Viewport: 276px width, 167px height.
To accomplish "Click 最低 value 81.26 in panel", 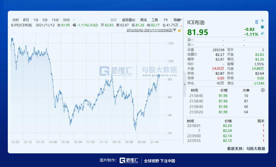I will tap(260, 59).
